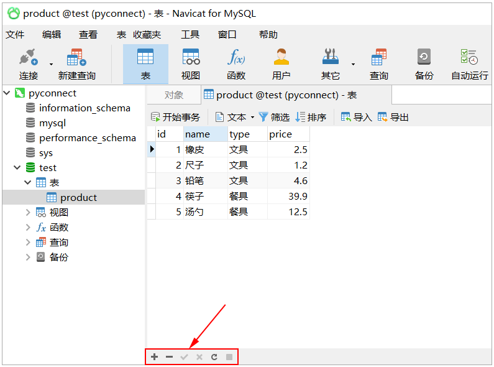Click the 筛选 filter button

274,118
